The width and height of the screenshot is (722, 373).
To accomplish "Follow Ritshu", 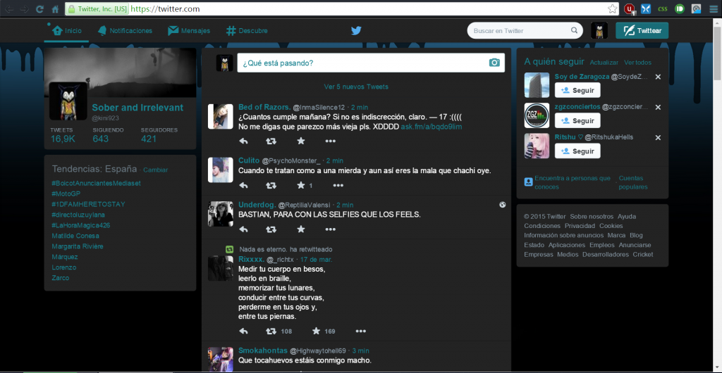I will pos(577,151).
